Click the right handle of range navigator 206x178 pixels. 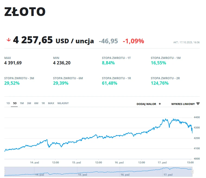coord(192,172)
